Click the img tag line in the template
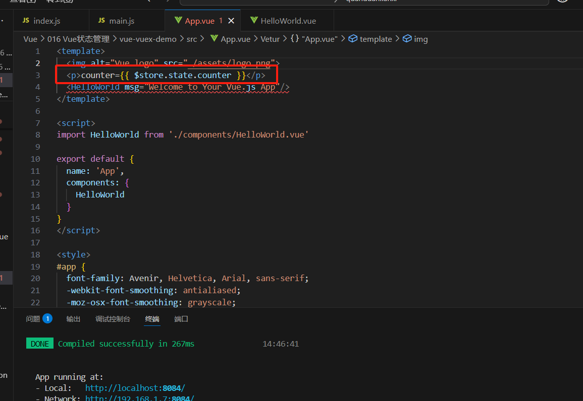The image size is (583, 401). tap(173, 63)
